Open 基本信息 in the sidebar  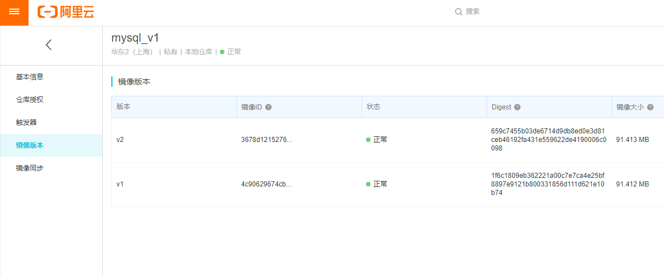pos(30,77)
